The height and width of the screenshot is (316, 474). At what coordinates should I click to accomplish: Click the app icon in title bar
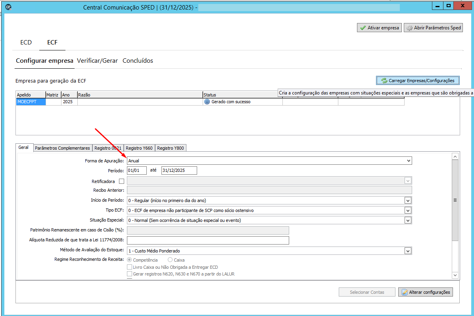[8, 7]
